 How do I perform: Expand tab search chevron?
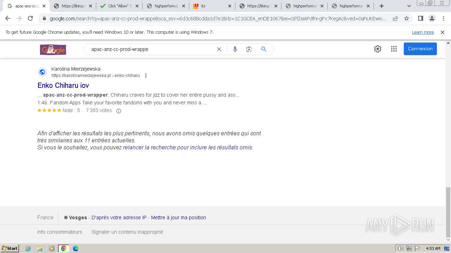409,6
